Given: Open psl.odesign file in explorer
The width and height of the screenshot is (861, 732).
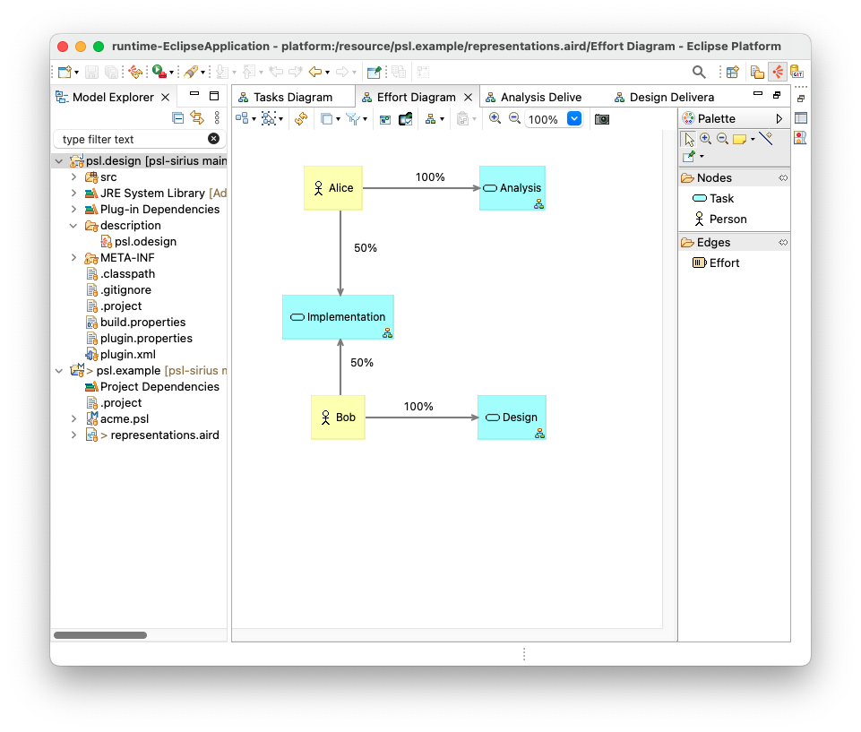Looking at the screenshot, I should coord(145,242).
